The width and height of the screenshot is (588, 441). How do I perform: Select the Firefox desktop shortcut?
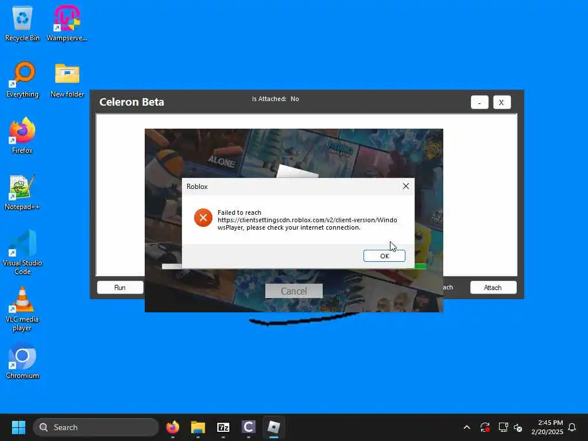coord(22,136)
